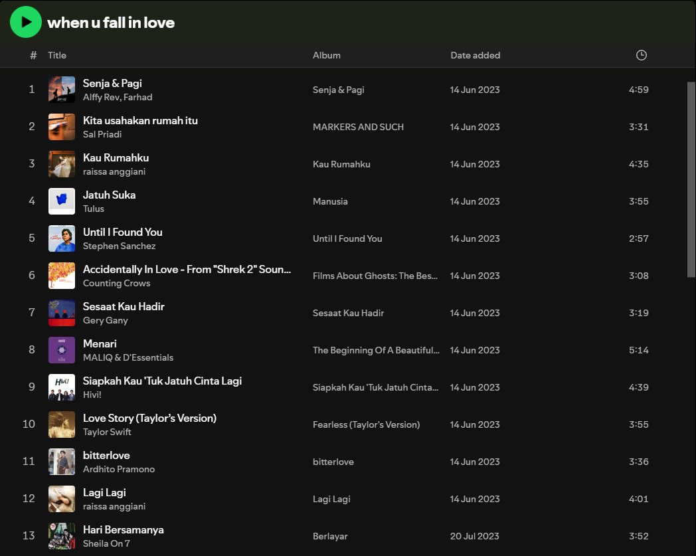Viewport: 696px width, 556px height.
Task: Open bitterlove cover thumbnail
Action: (62, 462)
